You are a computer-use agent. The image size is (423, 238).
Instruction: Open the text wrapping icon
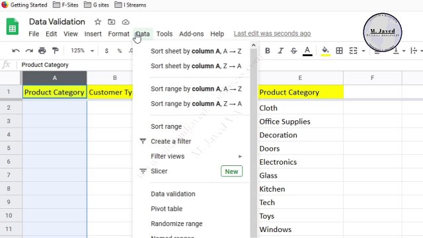coord(414,51)
